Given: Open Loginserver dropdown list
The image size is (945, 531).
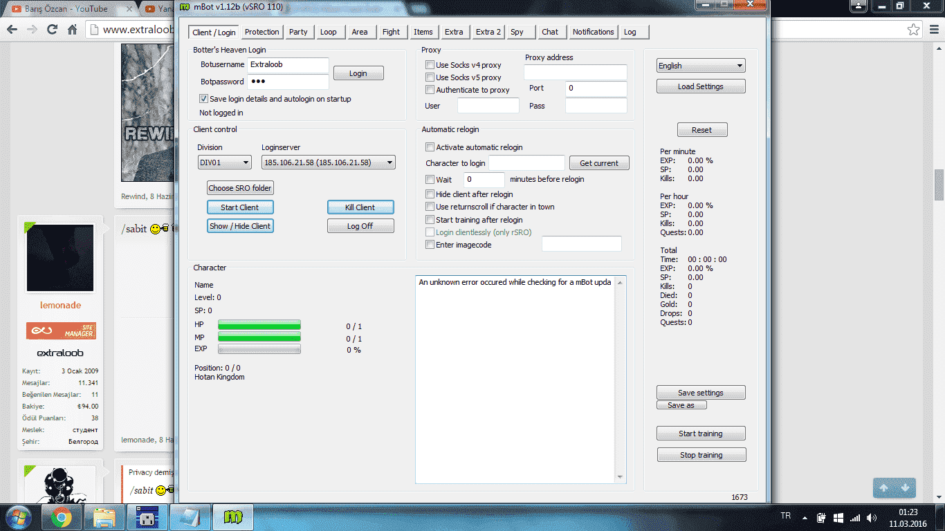Looking at the screenshot, I should click(x=329, y=162).
